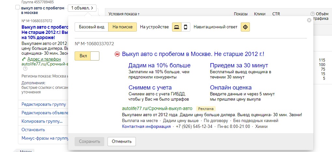Check the ad group checkbox
This screenshot has height=152, width=332.
point(18,7)
